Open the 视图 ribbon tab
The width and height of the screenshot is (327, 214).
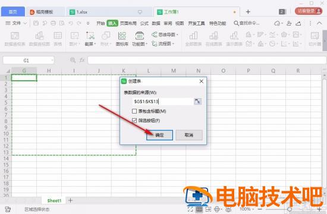pos(180,23)
